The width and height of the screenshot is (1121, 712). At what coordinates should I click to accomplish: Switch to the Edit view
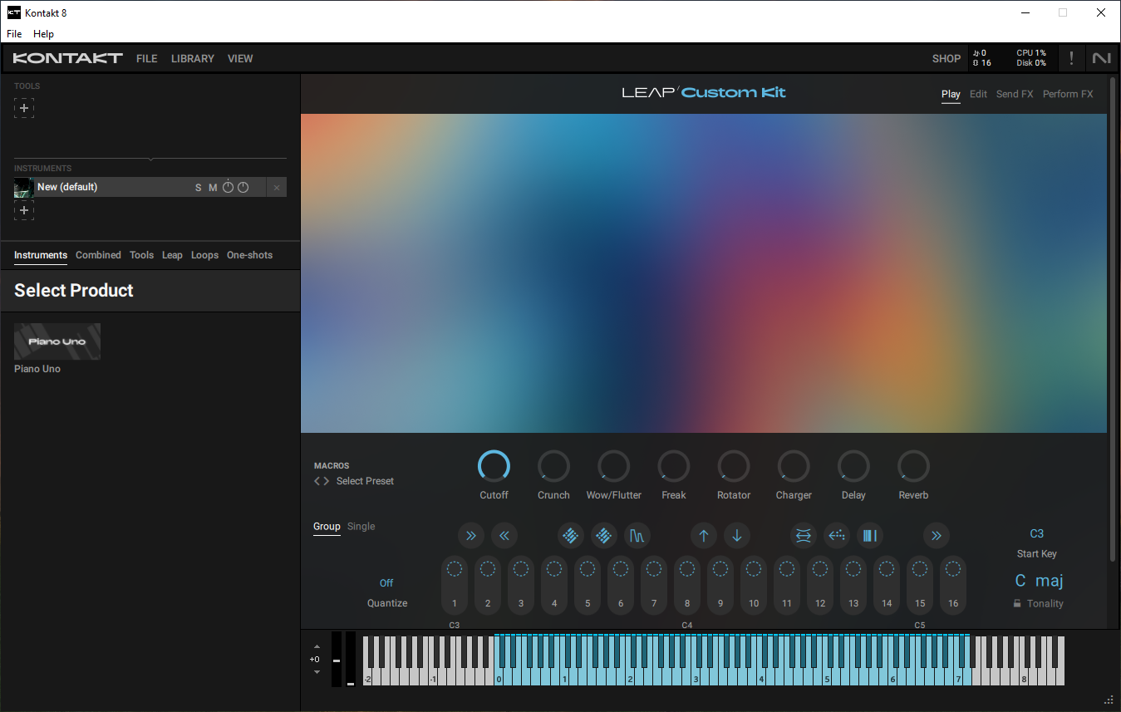[x=978, y=94]
